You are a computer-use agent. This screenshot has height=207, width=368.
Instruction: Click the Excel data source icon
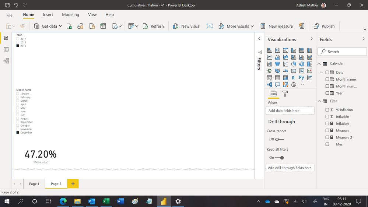pos(69,26)
